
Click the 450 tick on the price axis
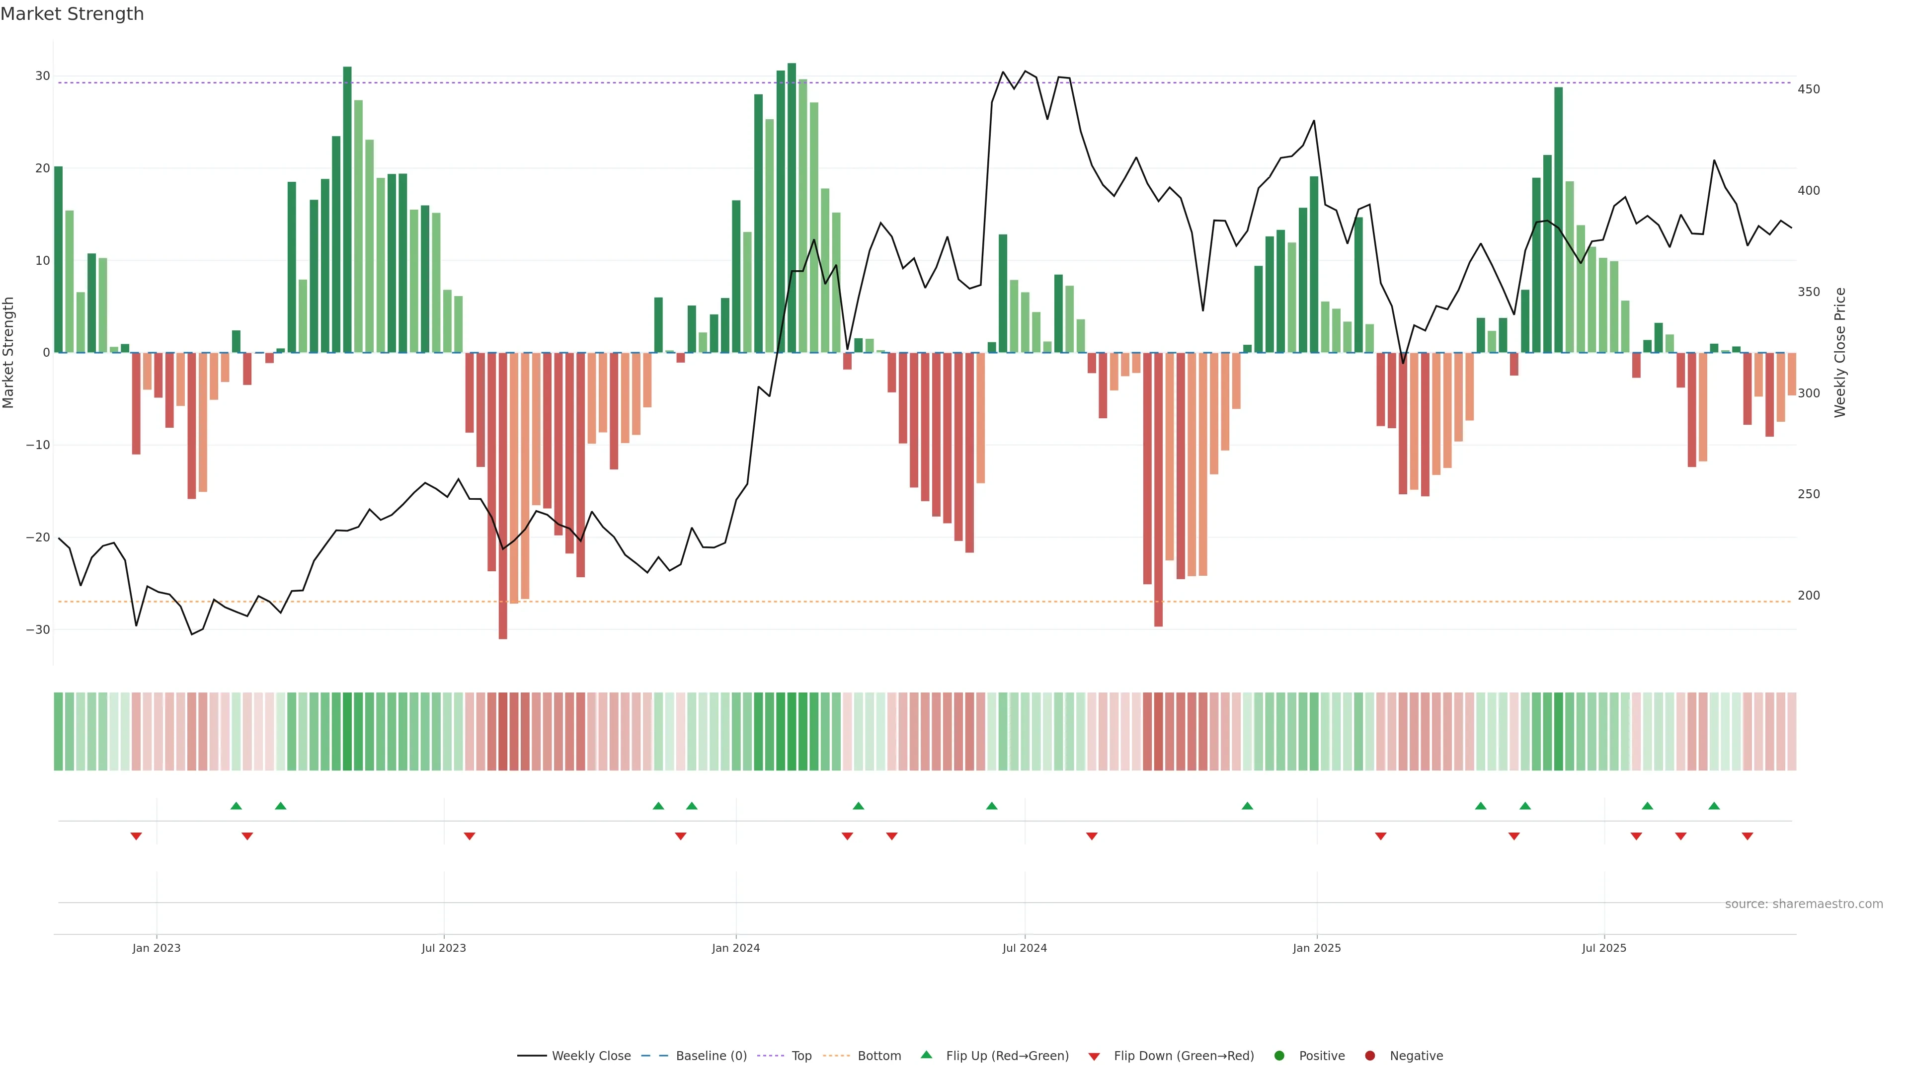click(1808, 89)
